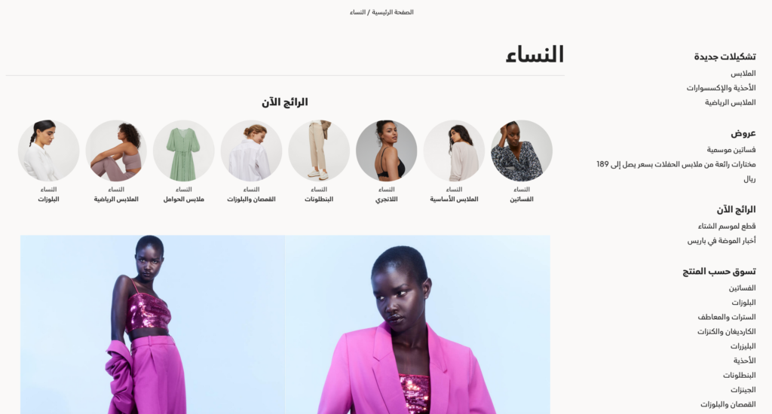The height and width of the screenshot is (414, 772).
Task: Open the party wear up to 189 ريال offer
Action: [676, 171]
